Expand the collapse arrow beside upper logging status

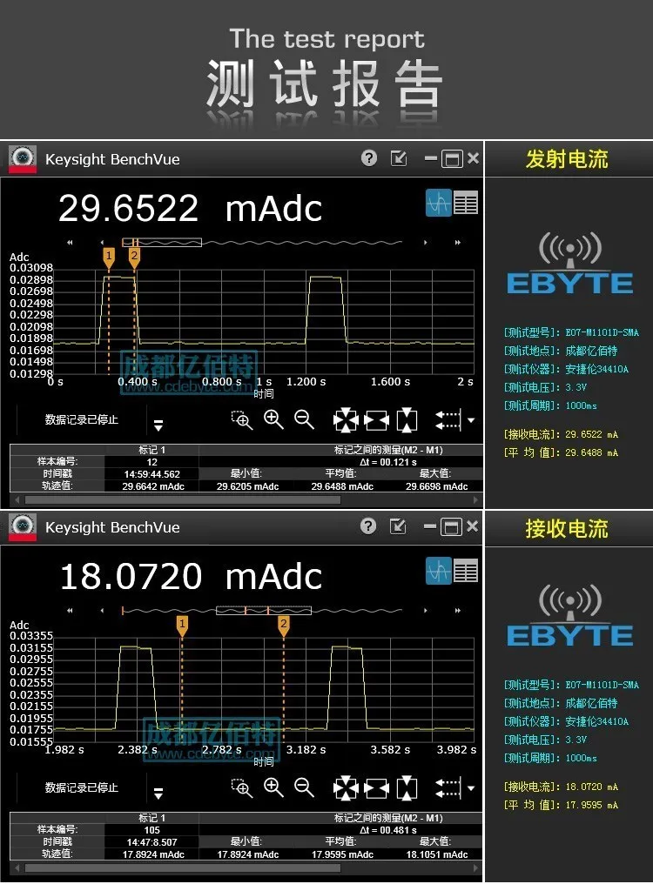[x=158, y=425]
